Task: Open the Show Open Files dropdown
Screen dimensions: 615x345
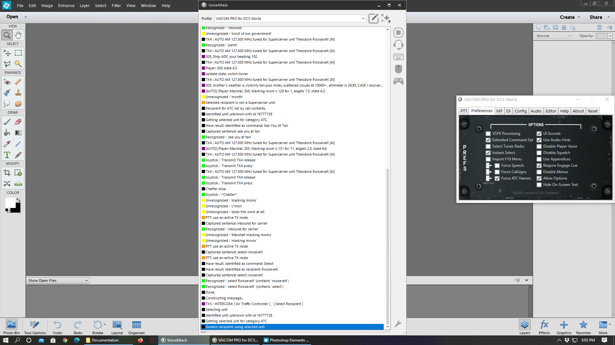Action: (x=58, y=280)
